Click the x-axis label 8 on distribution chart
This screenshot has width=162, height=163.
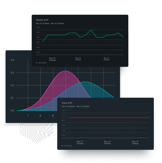click(40, 116)
